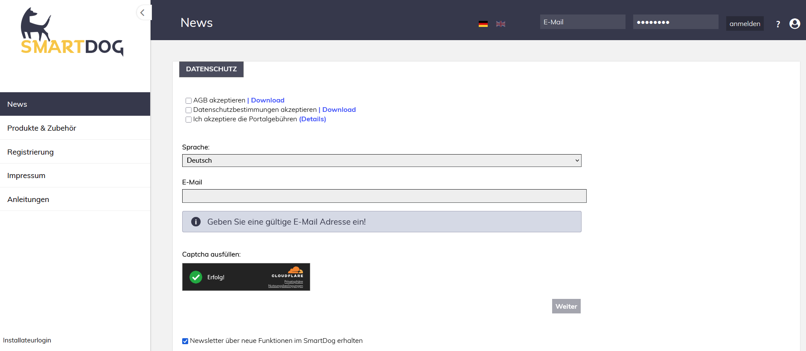This screenshot has height=351, width=806.
Task: Switch language using the UK flag
Action: [x=500, y=24]
